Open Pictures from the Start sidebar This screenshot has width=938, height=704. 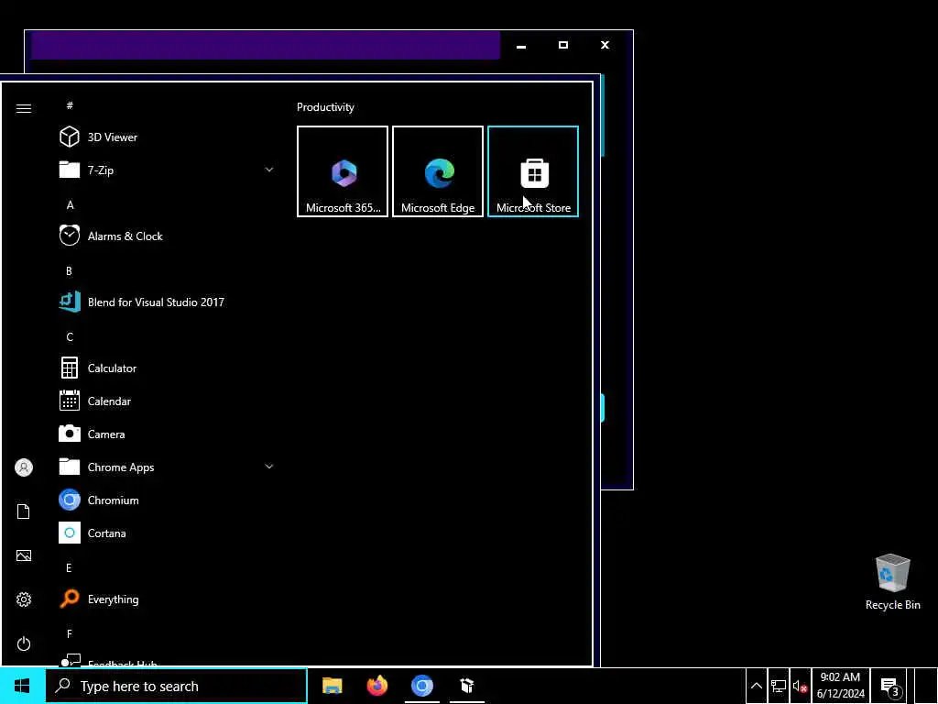click(23, 555)
